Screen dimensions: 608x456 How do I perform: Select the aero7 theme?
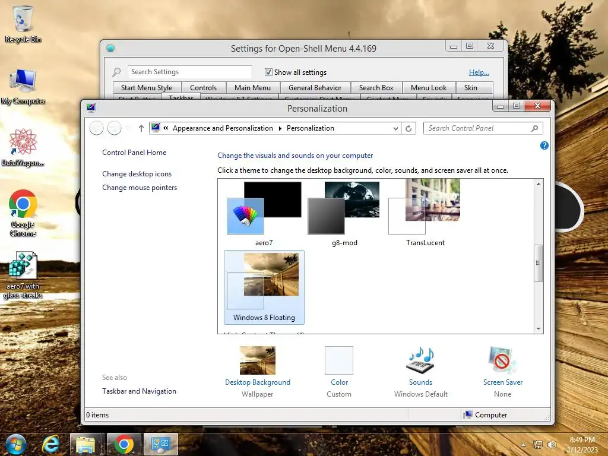click(264, 214)
